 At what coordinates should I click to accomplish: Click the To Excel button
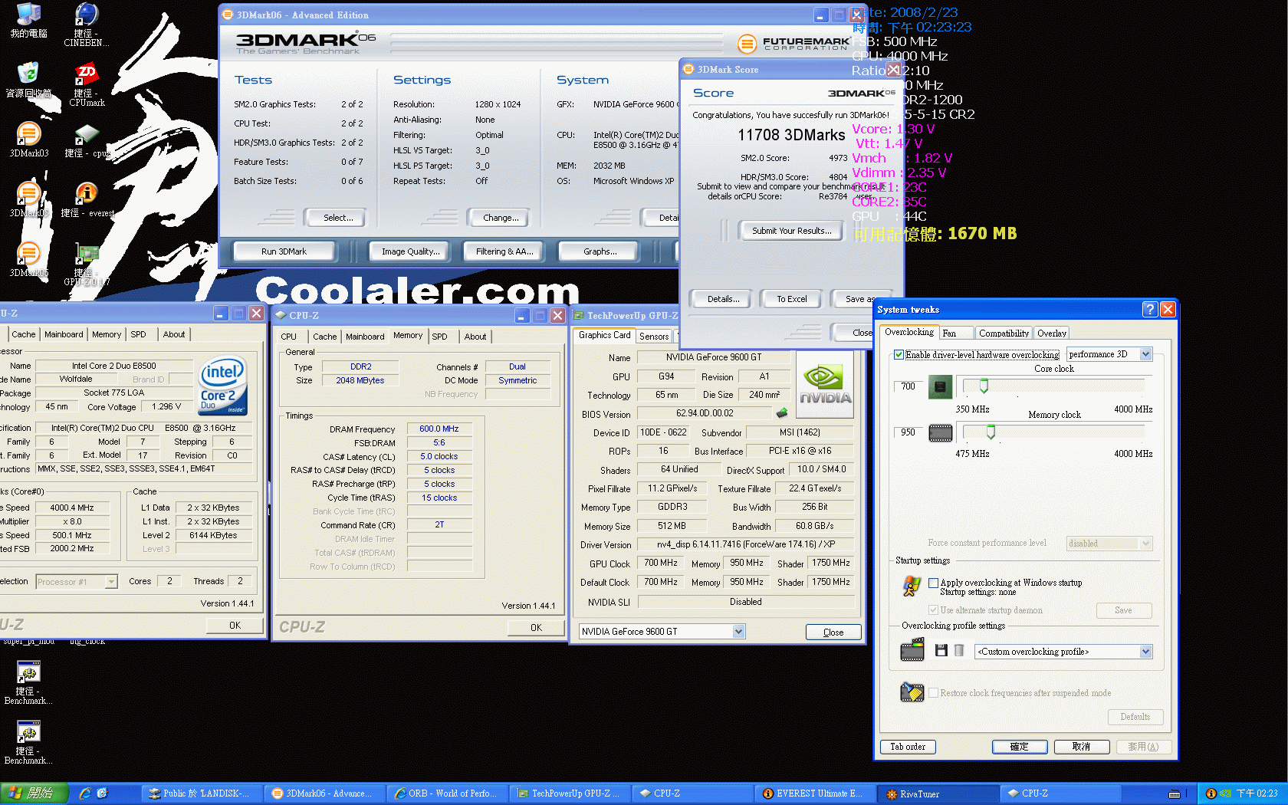coord(791,299)
